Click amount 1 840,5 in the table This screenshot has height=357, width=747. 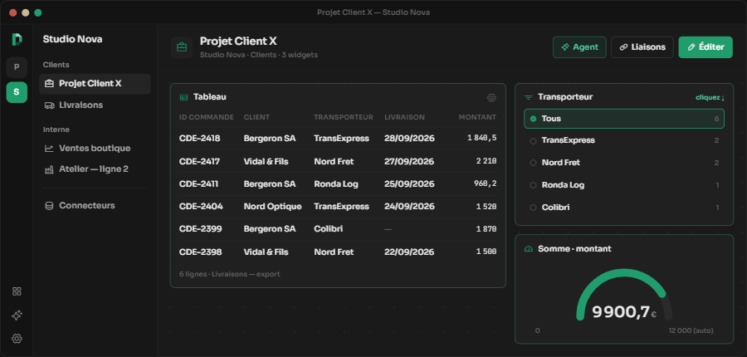tap(481, 138)
